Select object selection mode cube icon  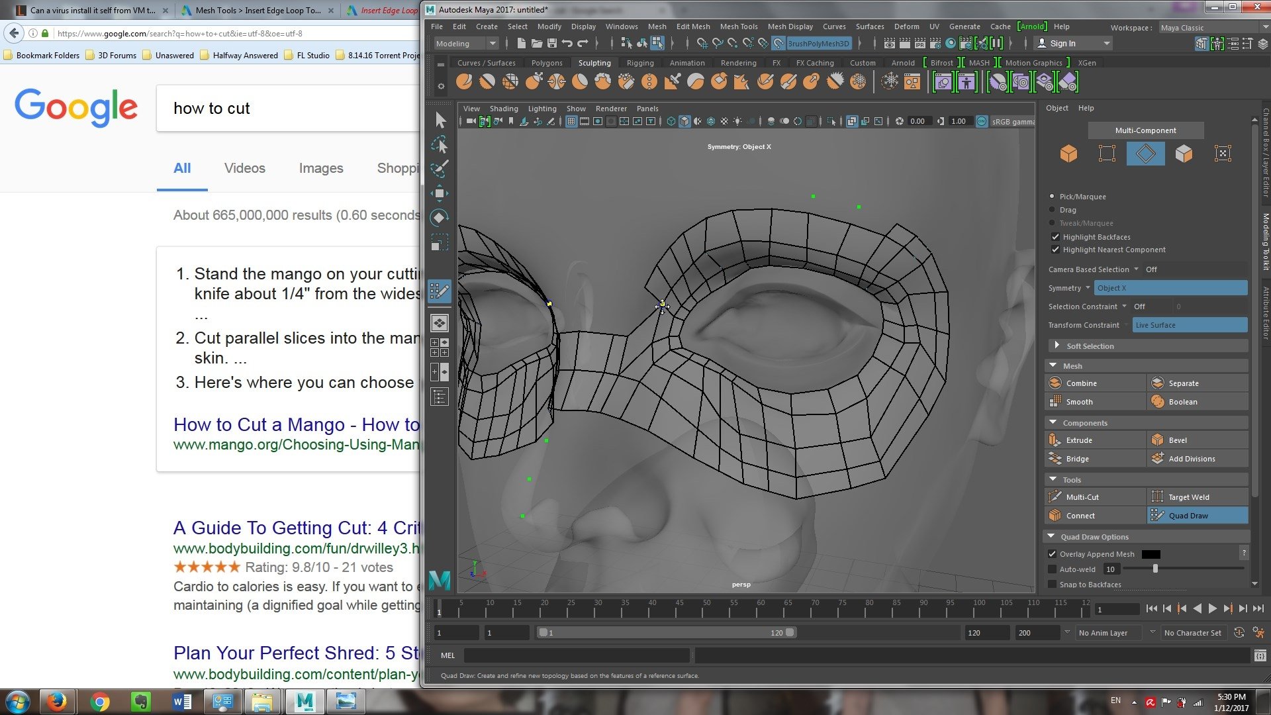pyautogui.click(x=1068, y=154)
